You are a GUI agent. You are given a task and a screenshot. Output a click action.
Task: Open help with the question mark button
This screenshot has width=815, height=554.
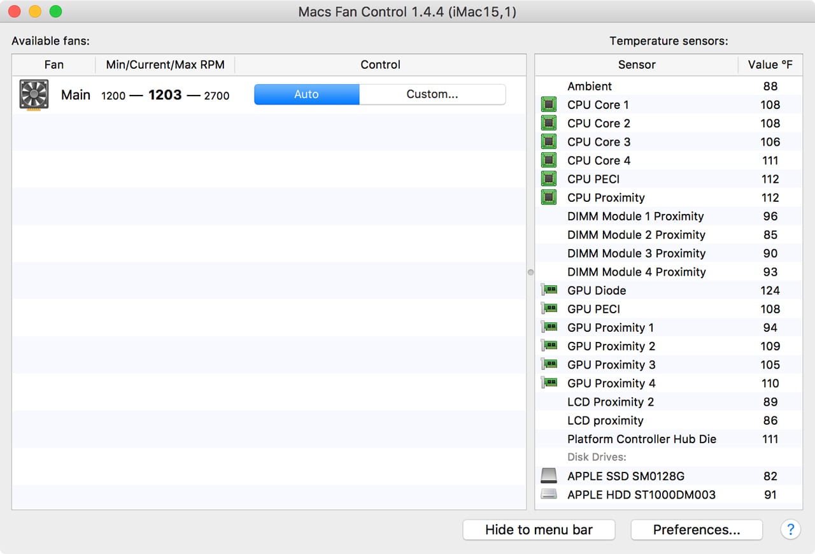[x=790, y=529]
